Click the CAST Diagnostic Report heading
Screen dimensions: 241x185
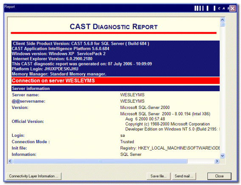pos(114,27)
